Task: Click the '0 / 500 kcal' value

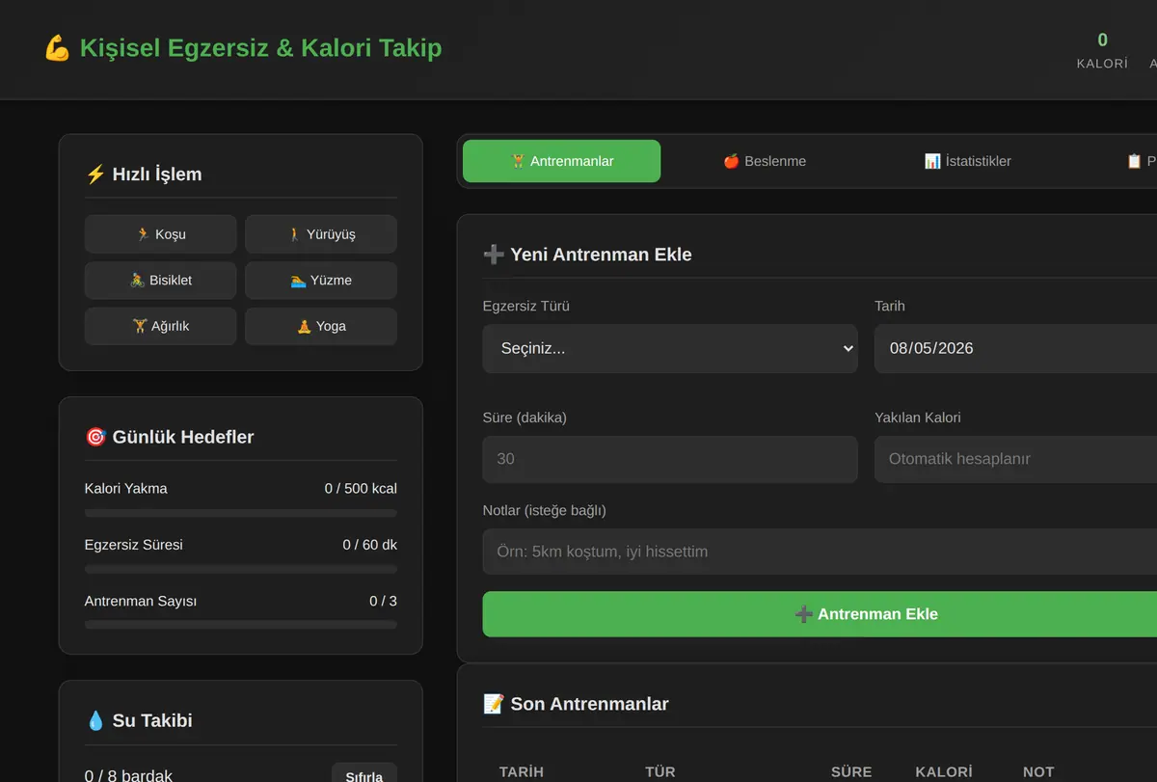Action: pos(361,489)
